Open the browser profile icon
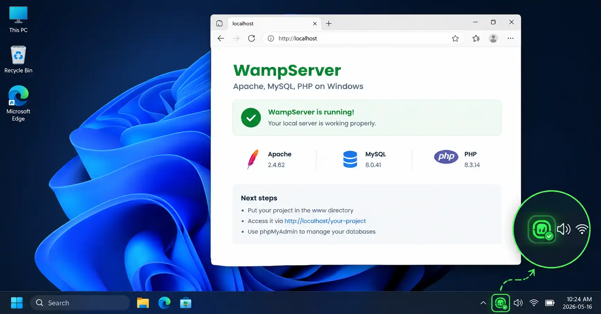The width and height of the screenshot is (601, 314). click(x=493, y=38)
